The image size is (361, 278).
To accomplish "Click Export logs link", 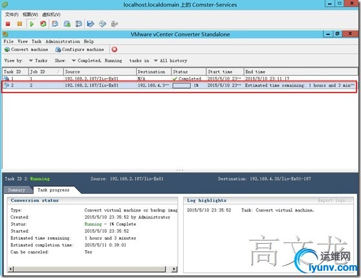I will pos(334,200).
